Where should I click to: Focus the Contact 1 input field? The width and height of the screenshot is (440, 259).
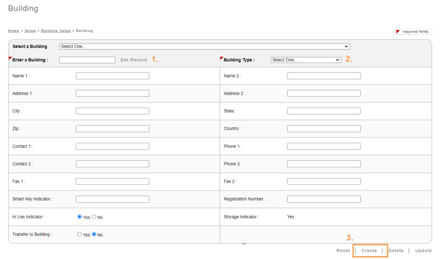113,146
